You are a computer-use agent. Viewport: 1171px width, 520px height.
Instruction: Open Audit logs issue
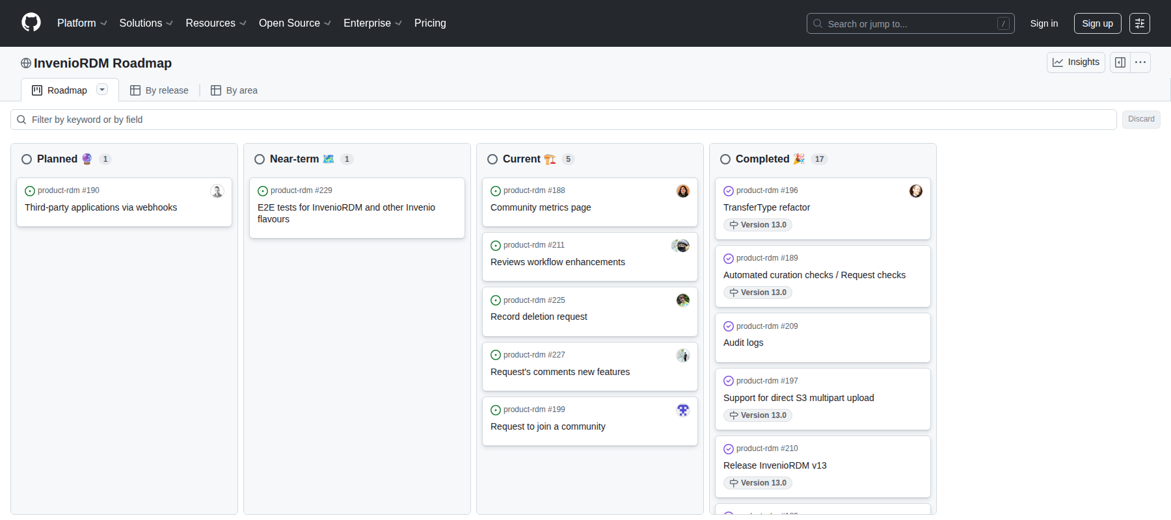click(x=744, y=343)
